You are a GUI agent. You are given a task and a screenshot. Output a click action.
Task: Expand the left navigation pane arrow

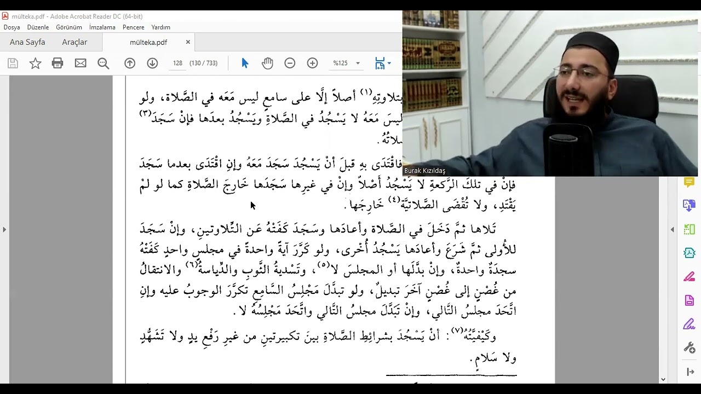(x=4, y=229)
